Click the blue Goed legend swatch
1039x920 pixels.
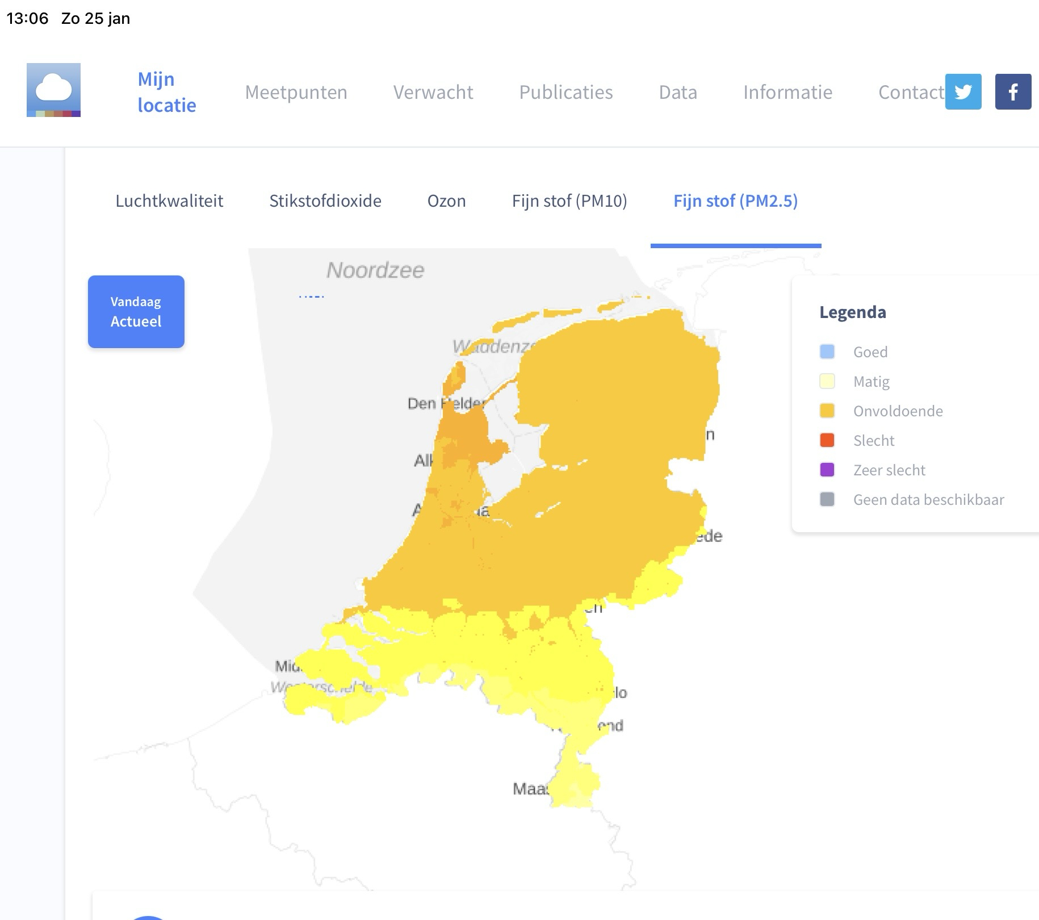tap(827, 352)
